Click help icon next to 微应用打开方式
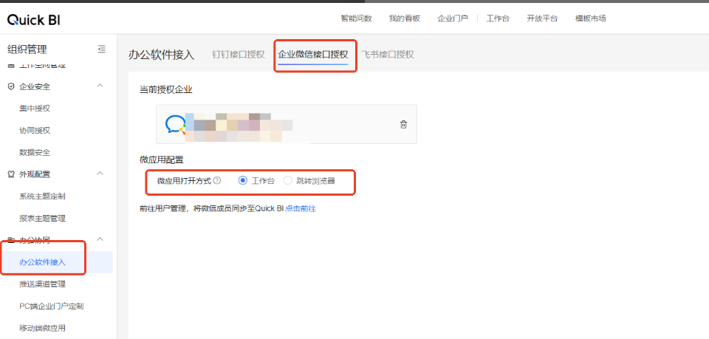Screen dimensions: 709x339 tap(217, 180)
